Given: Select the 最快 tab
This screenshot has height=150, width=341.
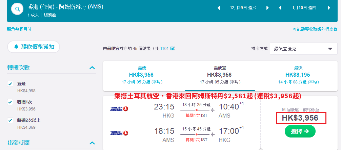Looking at the screenshot, I should coord(298,76).
